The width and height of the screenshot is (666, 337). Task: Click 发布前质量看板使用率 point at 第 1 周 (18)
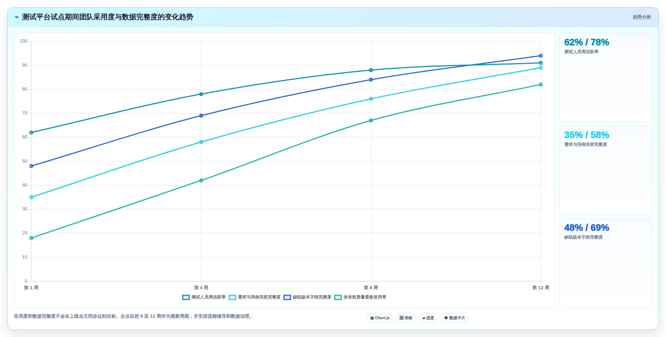coord(31,238)
